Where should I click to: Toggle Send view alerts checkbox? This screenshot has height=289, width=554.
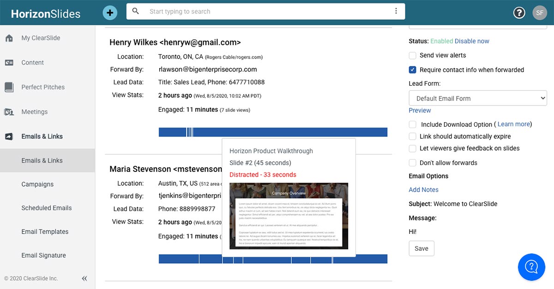point(413,55)
